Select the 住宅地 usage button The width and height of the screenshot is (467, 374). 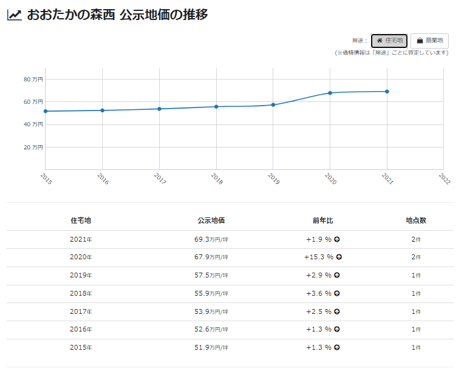[389, 41]
